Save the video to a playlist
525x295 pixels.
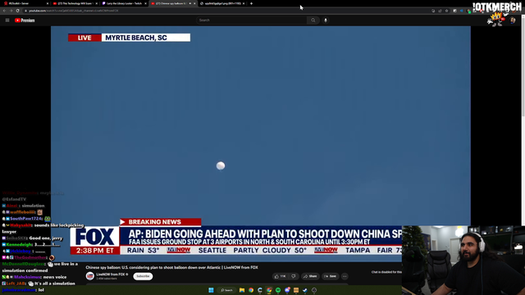(330, 276)
